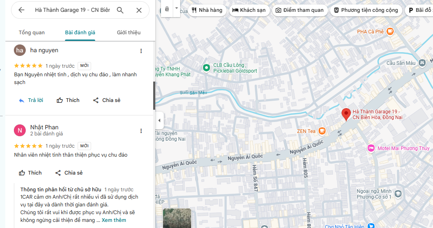Image resolution: width=433 pixels, height=228 pixels.
Task: Click the search field with Hà Thành Garage 19
Action: (x=72, y=10)
